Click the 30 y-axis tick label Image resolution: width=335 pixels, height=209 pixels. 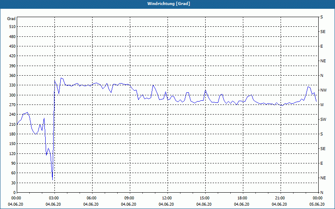(x=13, y=183)
